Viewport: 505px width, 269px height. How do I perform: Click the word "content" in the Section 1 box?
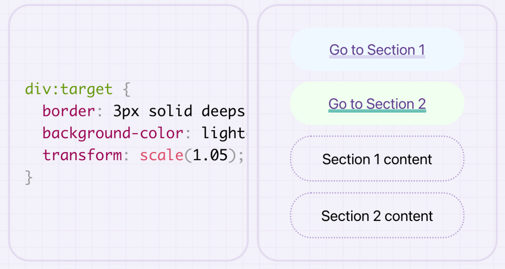408,159
